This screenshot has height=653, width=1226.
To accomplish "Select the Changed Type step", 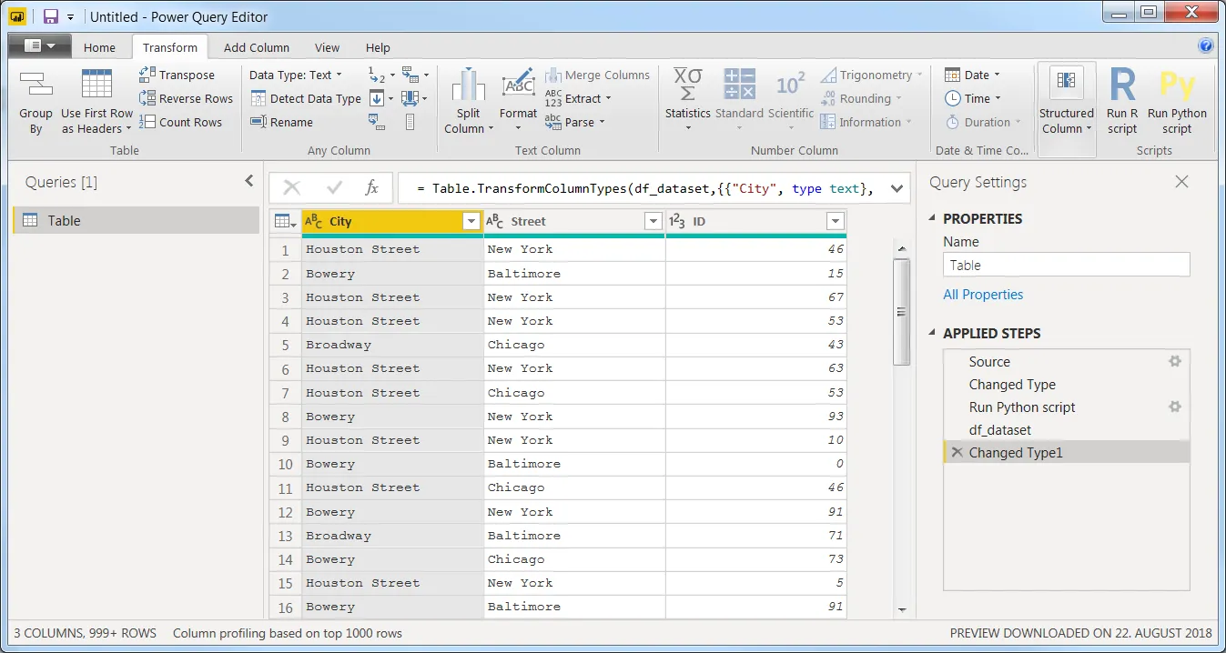I will (1067, 384).
